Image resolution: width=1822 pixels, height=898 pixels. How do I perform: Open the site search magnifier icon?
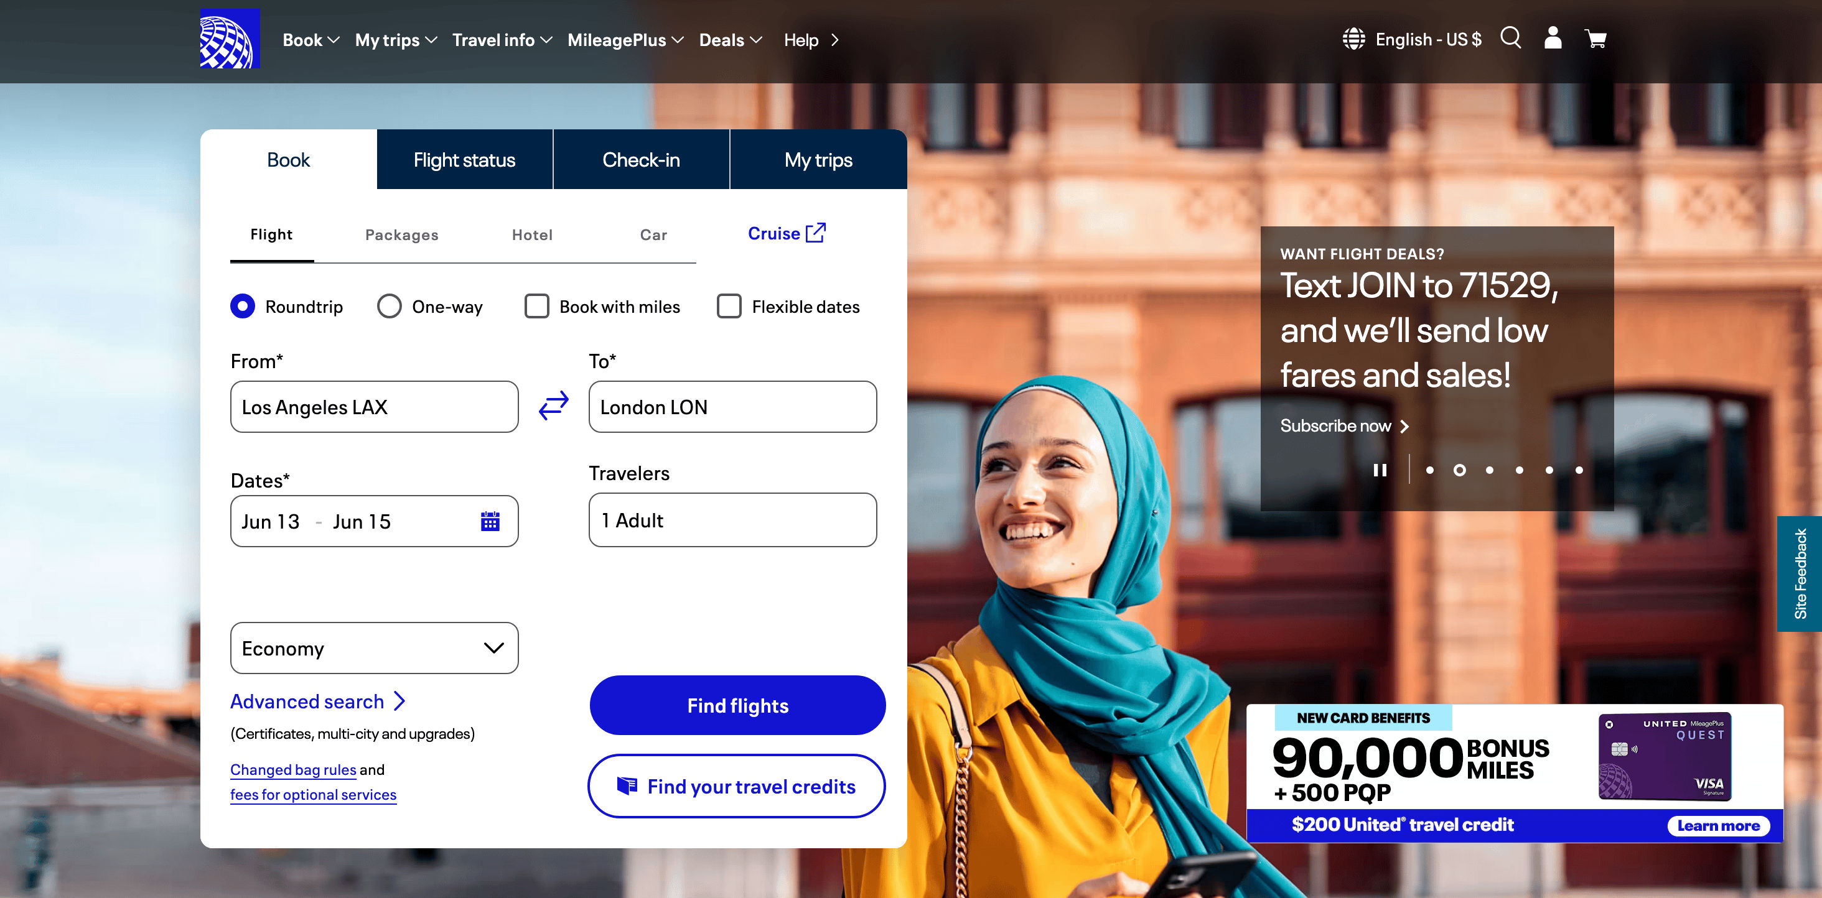[1510, 38]
